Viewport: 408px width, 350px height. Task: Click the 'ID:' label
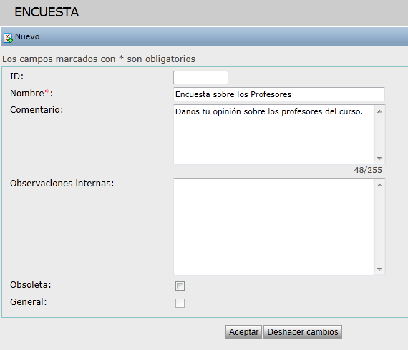(x=16, y=76)
